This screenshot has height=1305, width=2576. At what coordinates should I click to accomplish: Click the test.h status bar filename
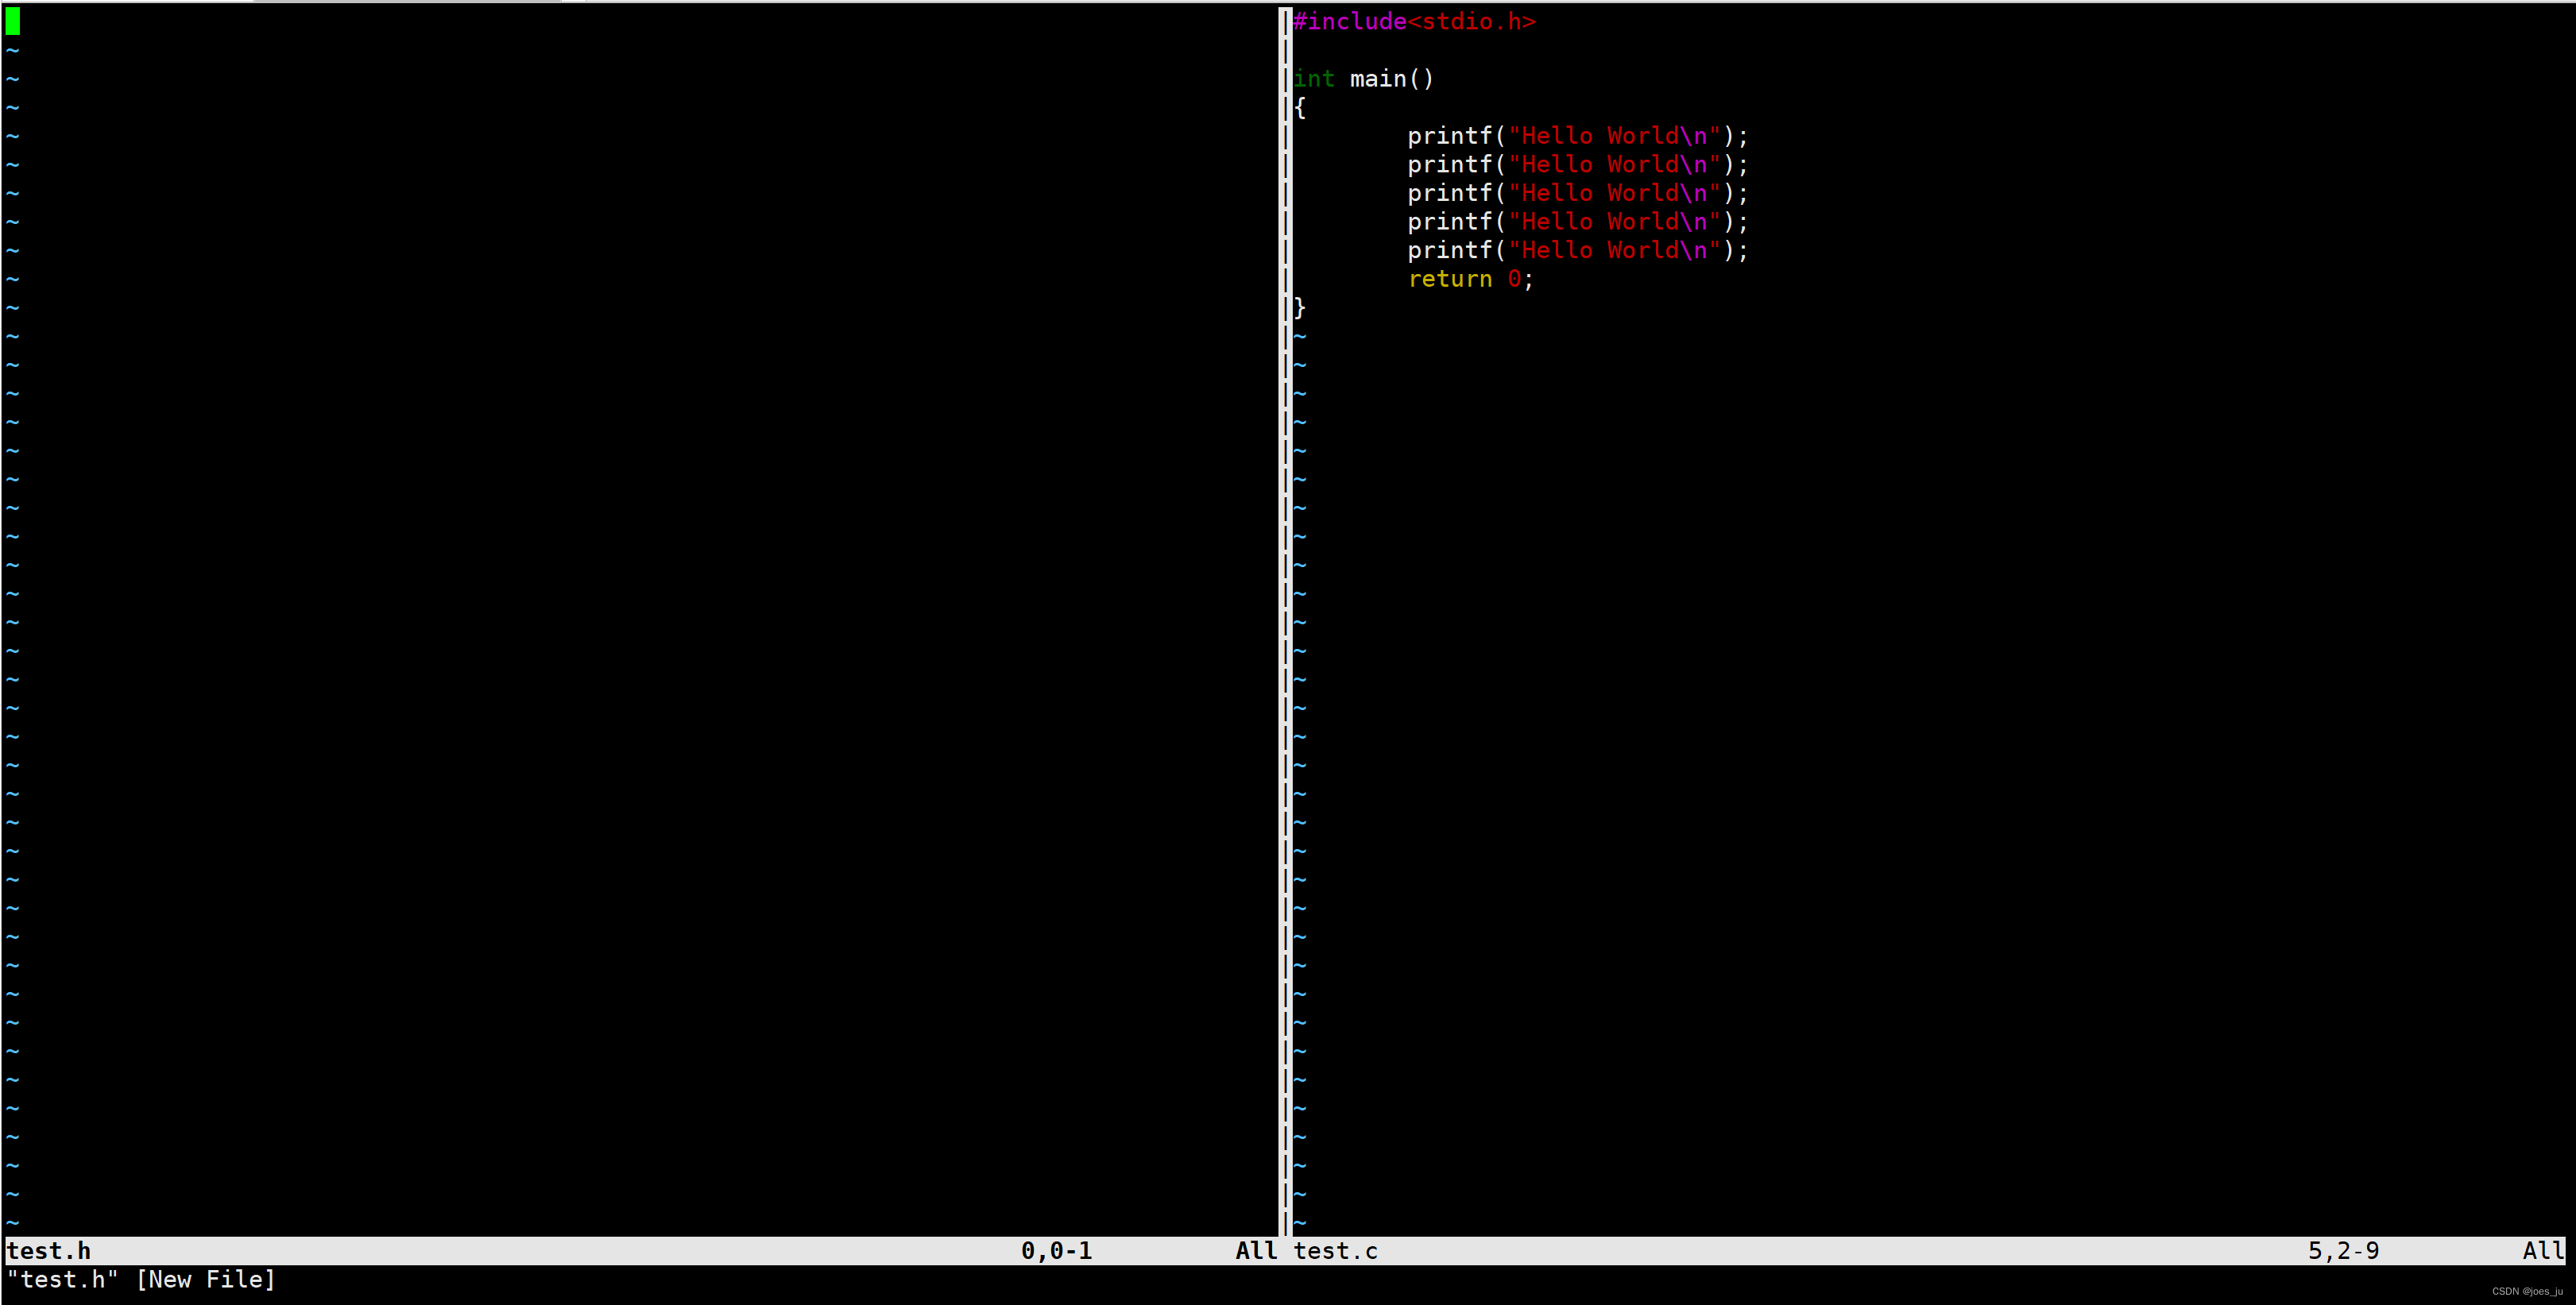(49, 1251)
